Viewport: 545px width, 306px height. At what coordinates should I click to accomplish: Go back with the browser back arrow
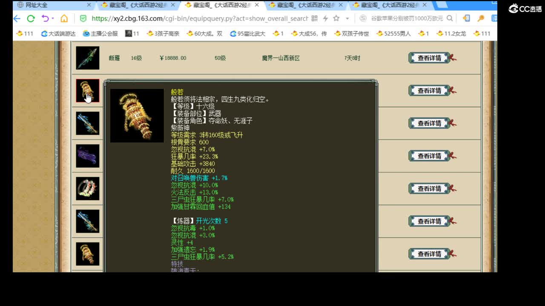tap(17, 19)
